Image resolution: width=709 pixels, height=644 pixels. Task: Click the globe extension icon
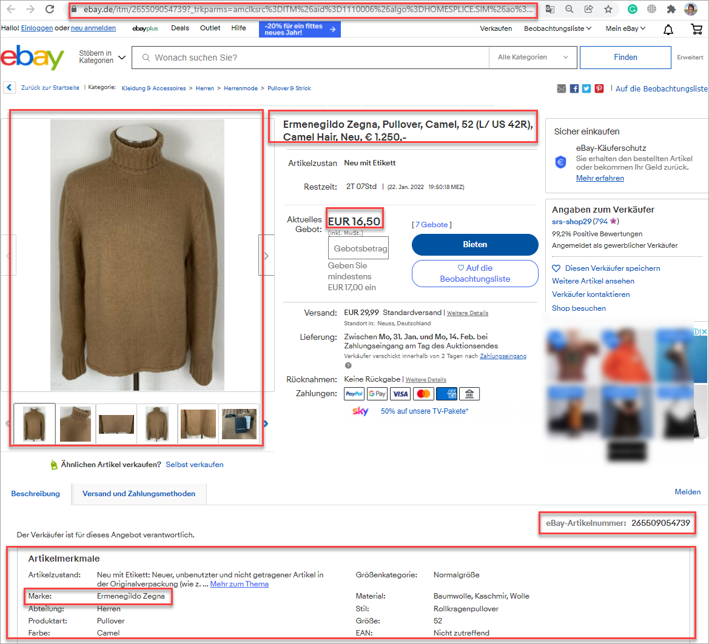[x=651, y=9]
